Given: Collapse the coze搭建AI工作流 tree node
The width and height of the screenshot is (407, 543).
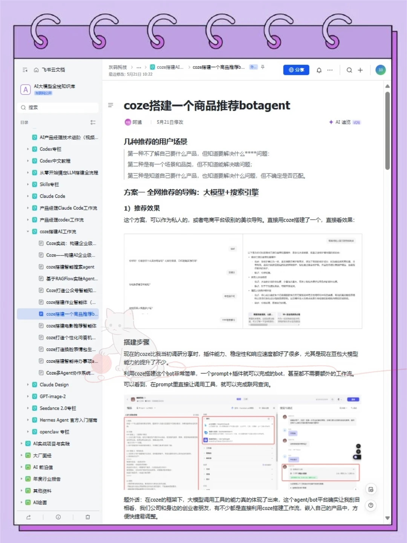Looking at the screenshot, I should (28, 232).
